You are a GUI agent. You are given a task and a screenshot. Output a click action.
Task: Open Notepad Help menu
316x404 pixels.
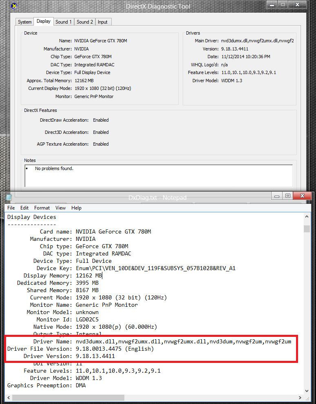click(76, 208)
